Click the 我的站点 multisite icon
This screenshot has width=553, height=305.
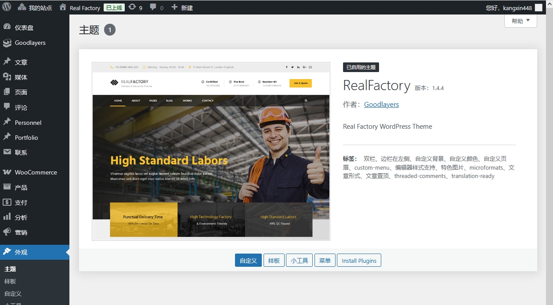coord(22,7)
